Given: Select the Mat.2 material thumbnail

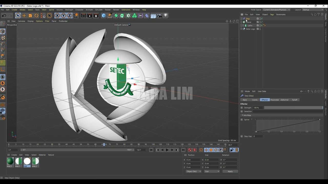Looking at the screenshot, I should (x=35, y=161).
